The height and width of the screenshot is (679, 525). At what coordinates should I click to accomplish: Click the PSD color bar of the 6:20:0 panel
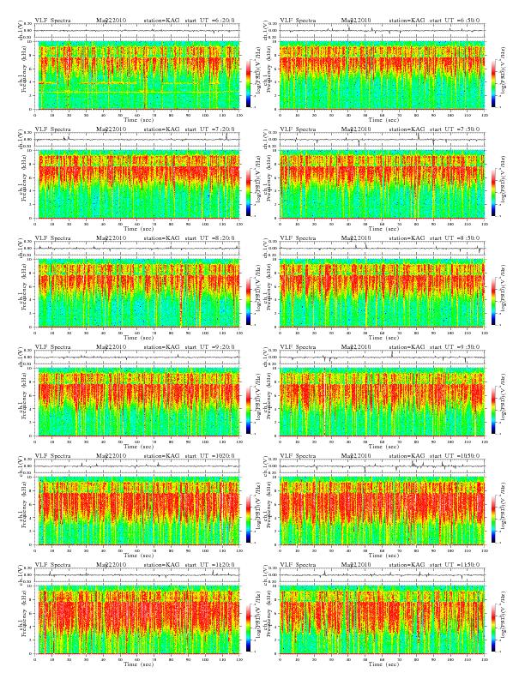click(x=248, y=83)
